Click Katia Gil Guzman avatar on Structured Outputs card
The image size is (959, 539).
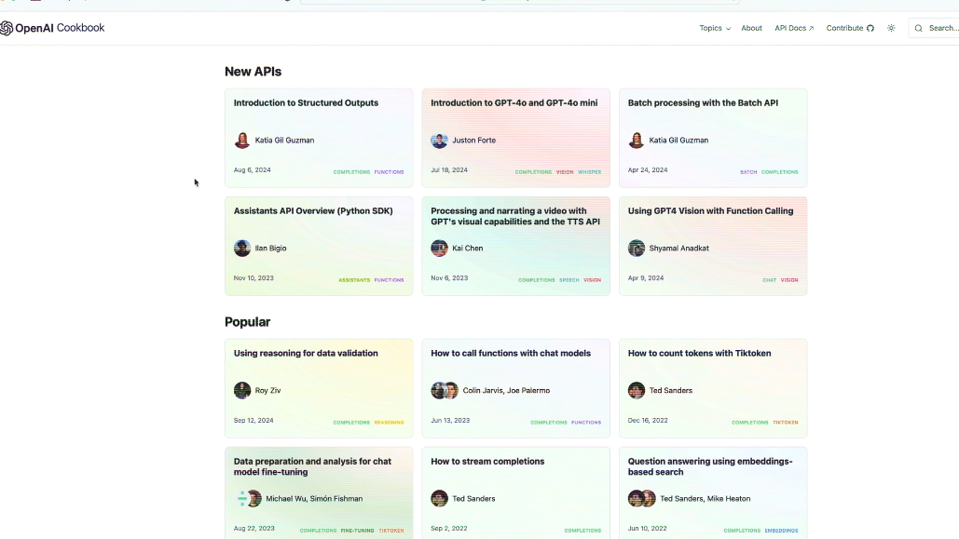pyautogui.click(x=242, y=140)
